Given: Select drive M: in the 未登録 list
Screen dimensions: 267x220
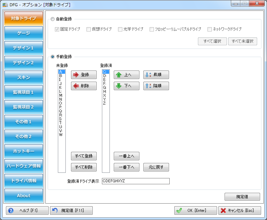Looking at the screenshot, I should pyautogui.click(x=61, y=95).
